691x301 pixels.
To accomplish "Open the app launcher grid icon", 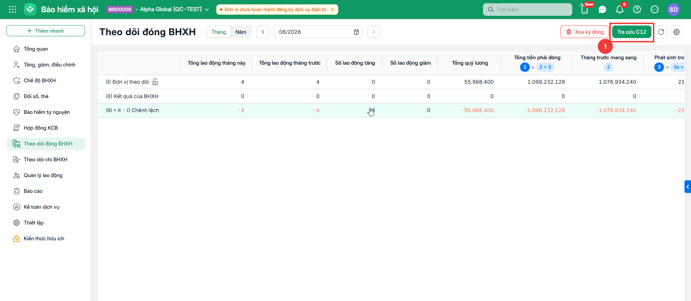I will pos(13,9).
